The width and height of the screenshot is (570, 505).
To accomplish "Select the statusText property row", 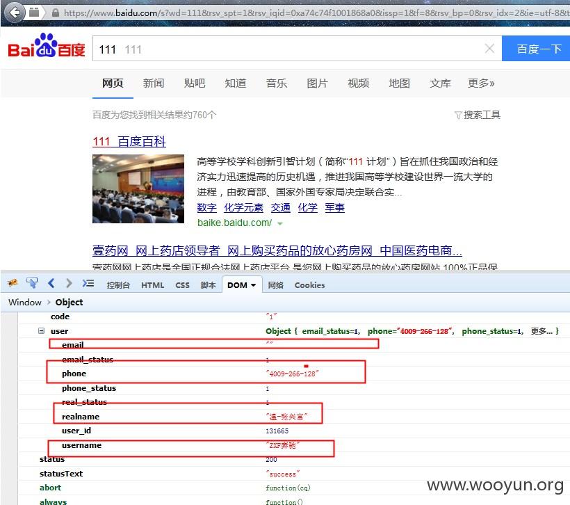I will [294, 474].
